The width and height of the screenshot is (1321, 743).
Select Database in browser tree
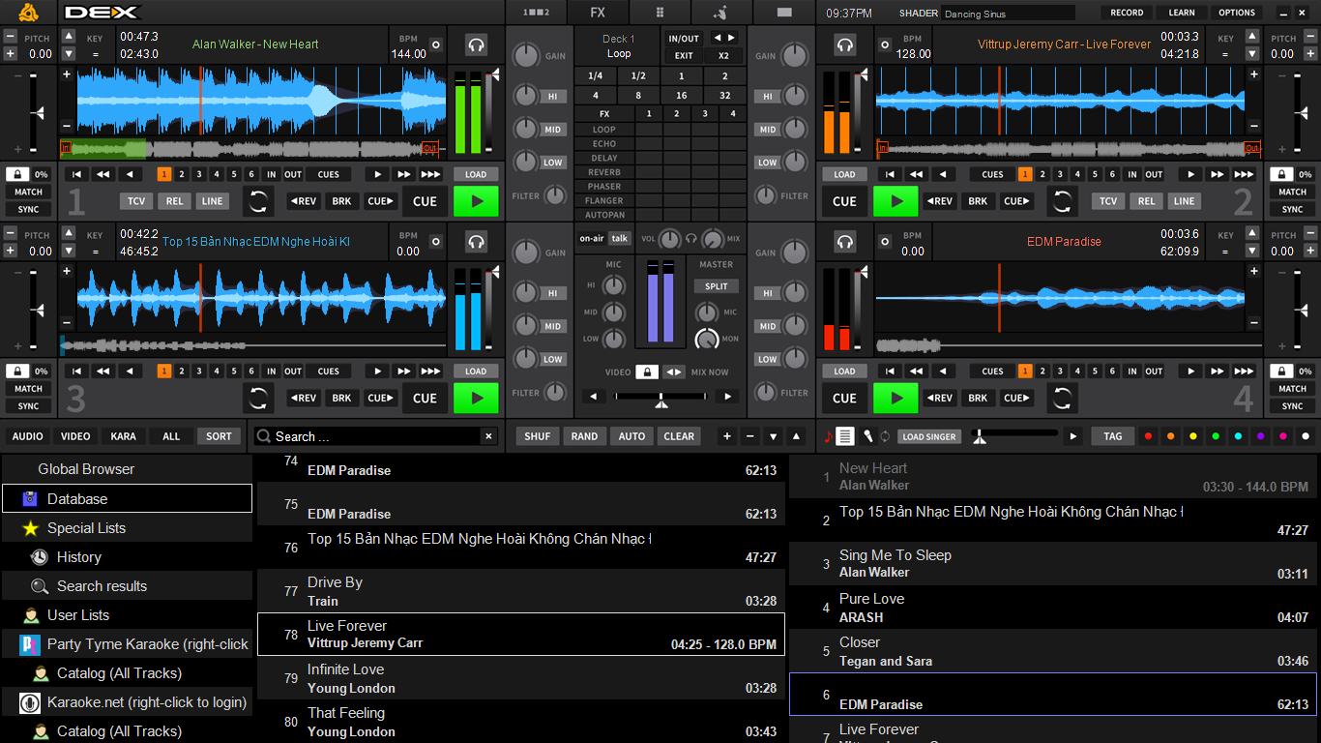[127, 499]
